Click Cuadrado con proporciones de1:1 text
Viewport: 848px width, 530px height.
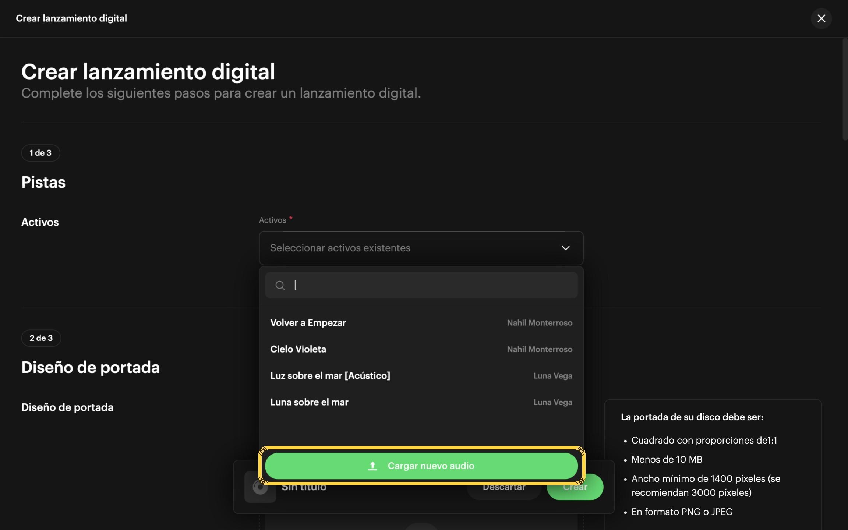pos(704,441)
